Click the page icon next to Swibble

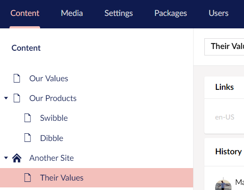click(x=28, y=118)
